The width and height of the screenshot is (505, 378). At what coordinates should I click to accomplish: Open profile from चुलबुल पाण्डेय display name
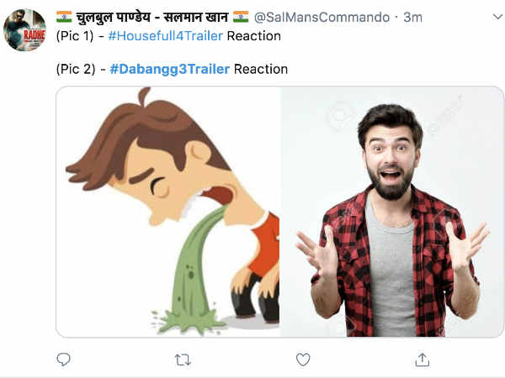[x=152, y=17]
